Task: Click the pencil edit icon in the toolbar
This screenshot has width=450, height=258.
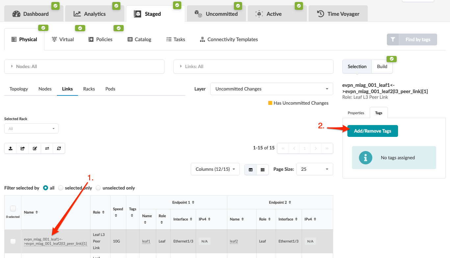Action: [x=35, y=148]
